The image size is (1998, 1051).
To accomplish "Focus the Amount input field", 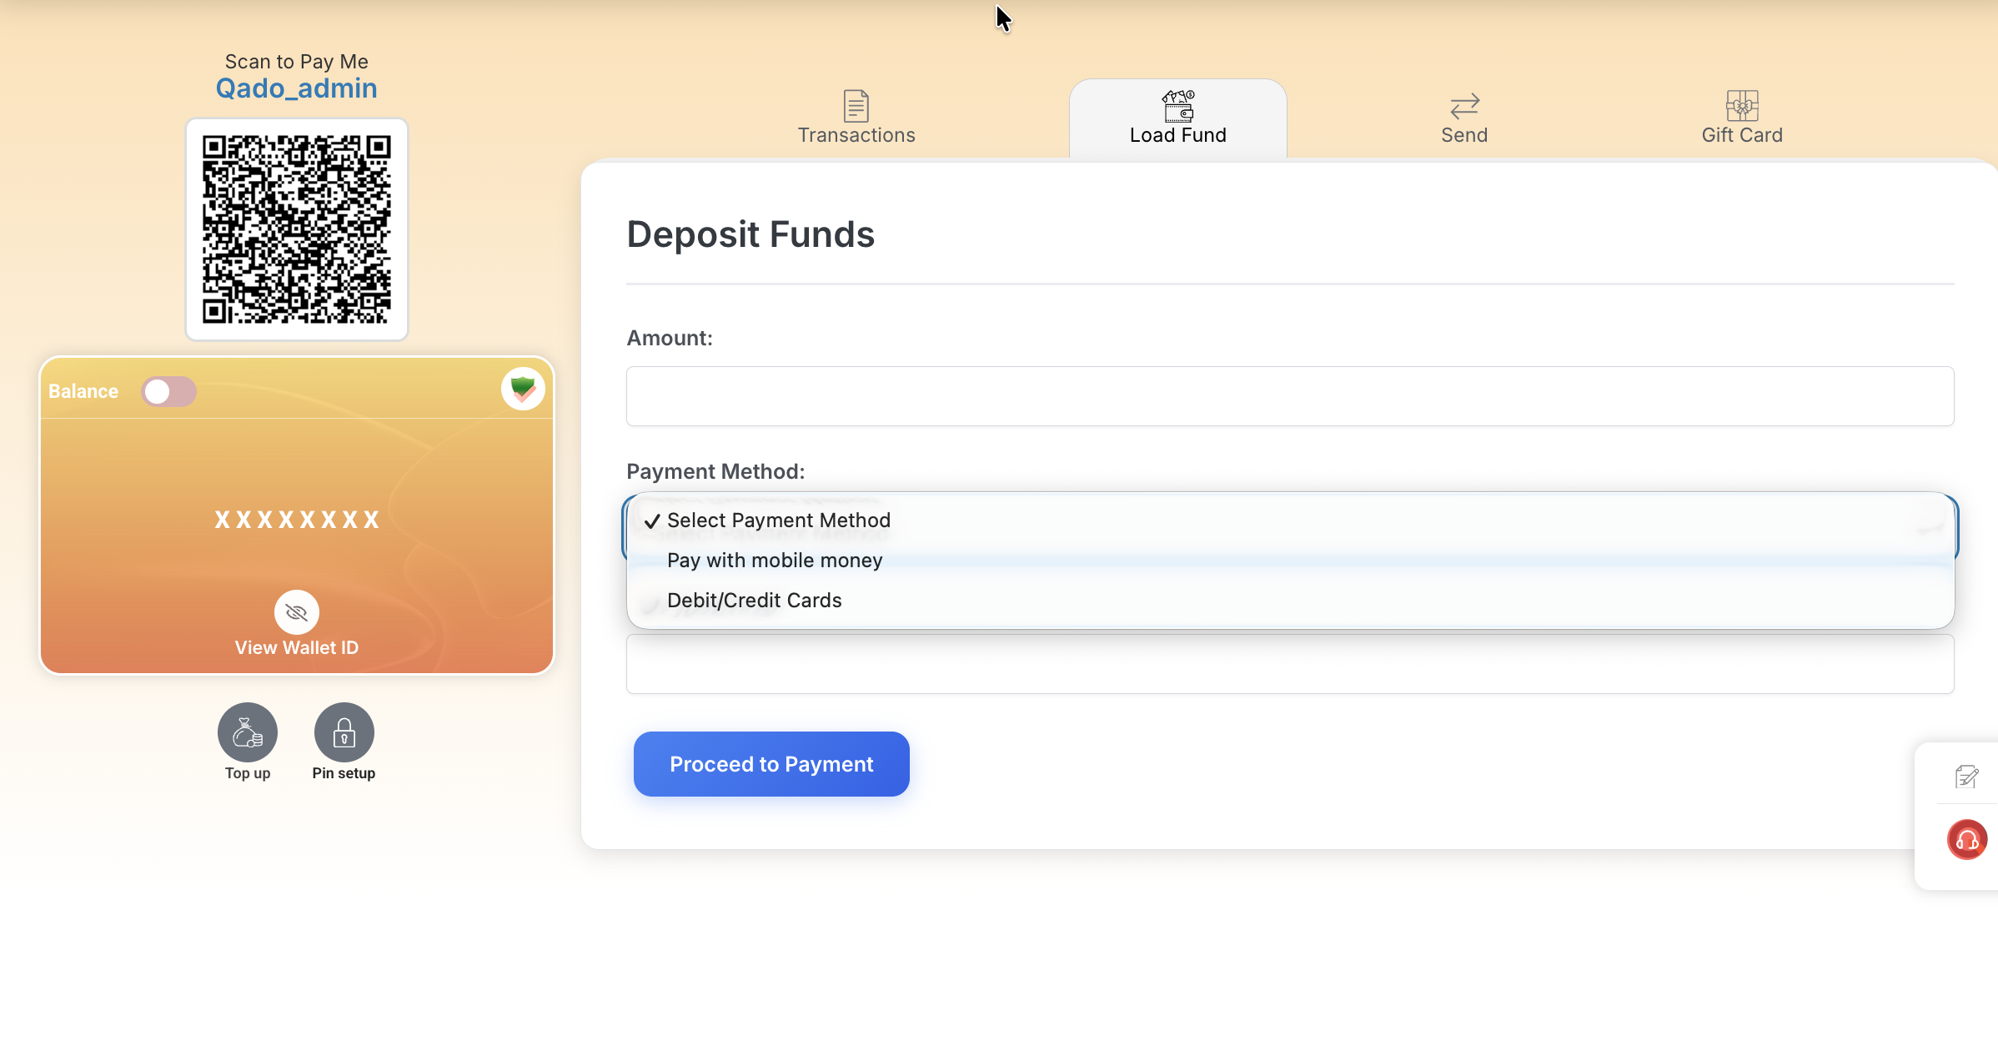I will click(1290, 396).
